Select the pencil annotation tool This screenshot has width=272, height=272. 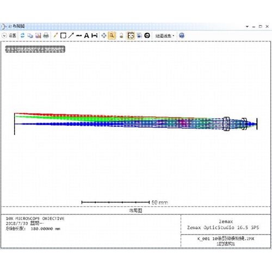(55, 35)
